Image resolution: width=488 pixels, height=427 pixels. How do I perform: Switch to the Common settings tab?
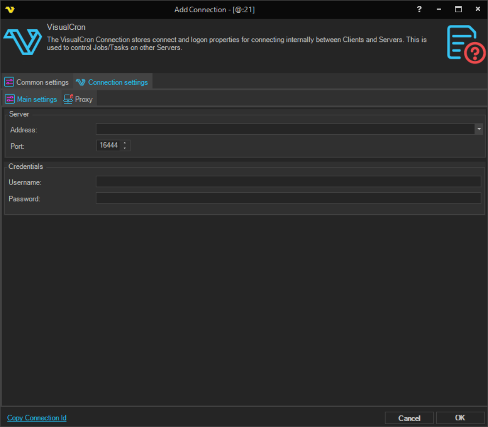point(37,82)
